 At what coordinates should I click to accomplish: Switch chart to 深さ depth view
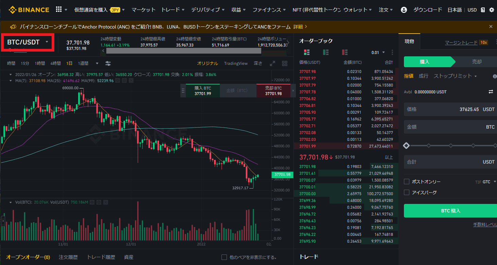[258, 63]
